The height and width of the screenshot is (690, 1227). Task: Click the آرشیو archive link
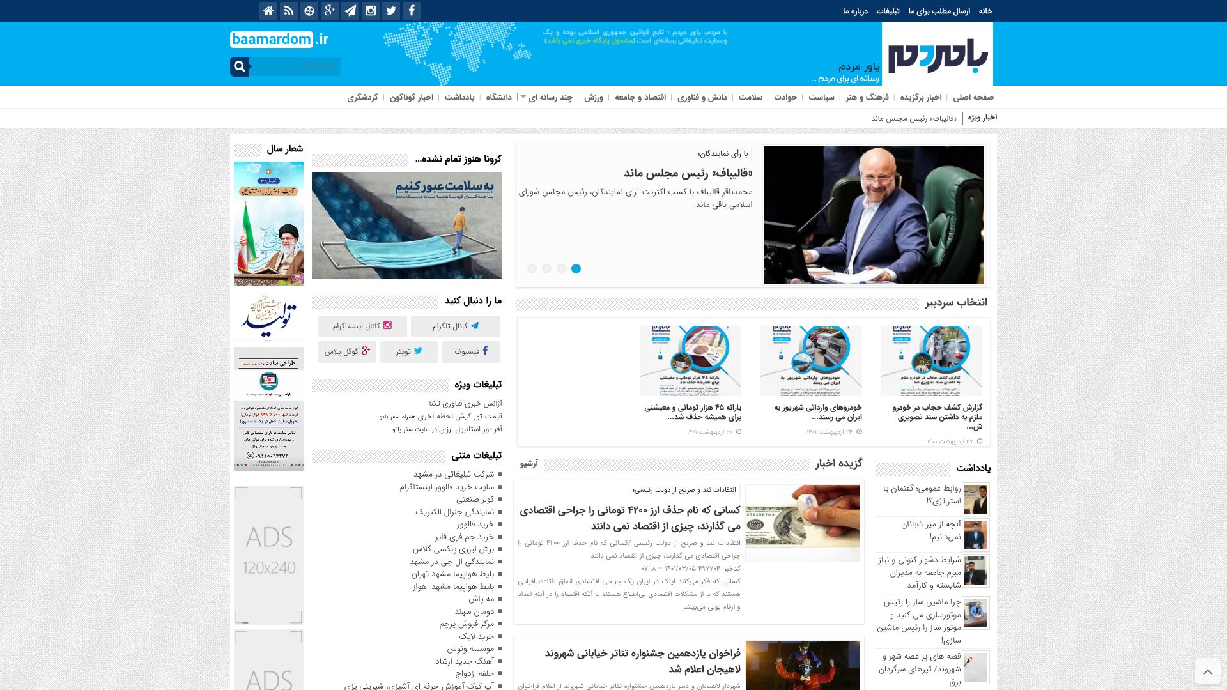click(529, 463)
